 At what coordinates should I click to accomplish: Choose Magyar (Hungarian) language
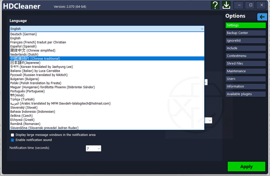[107, 87]
